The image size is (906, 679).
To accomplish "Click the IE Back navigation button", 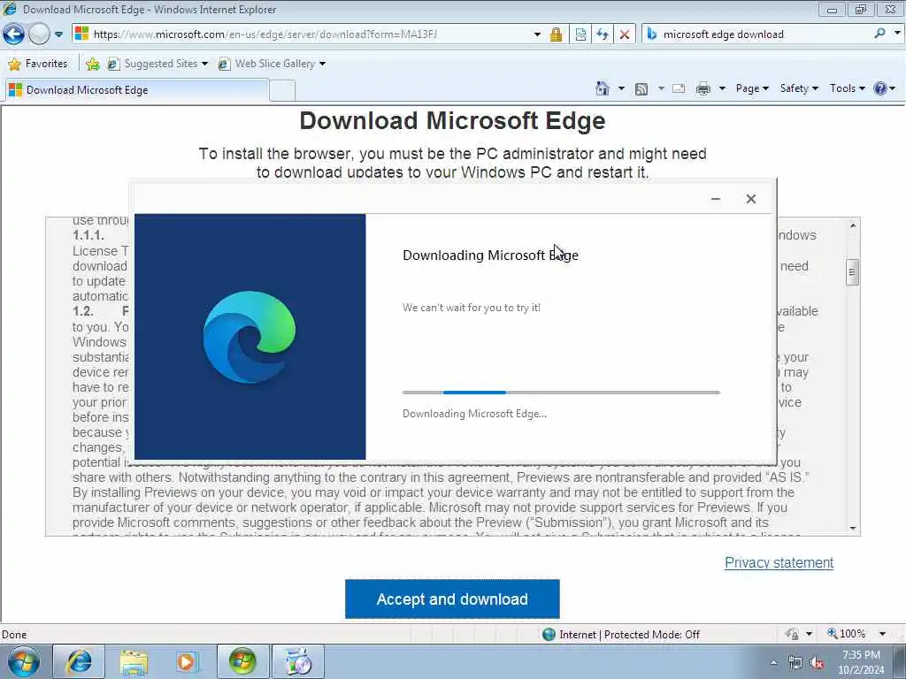I will pyautogui.click(x=13, y=34).
